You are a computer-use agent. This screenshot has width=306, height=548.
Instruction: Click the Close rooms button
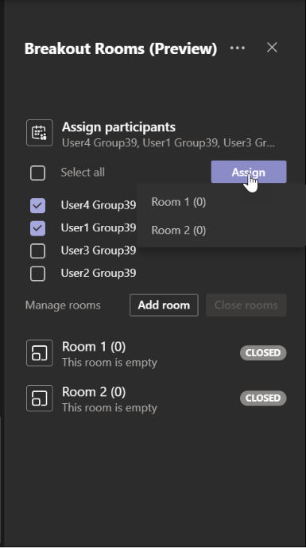click(x=246, y=305)
